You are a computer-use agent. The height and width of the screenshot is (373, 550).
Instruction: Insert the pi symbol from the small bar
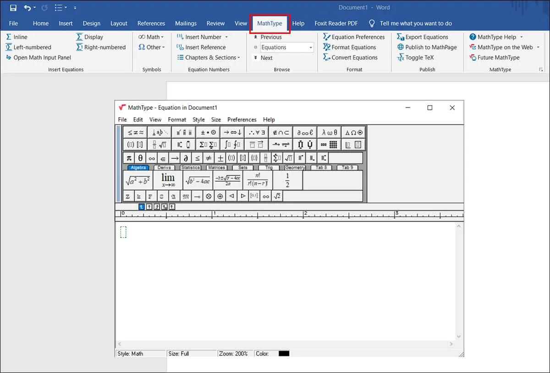[129, 157]
